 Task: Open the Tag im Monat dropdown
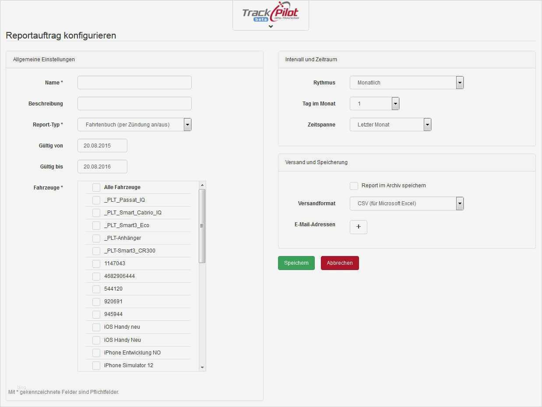395,103
